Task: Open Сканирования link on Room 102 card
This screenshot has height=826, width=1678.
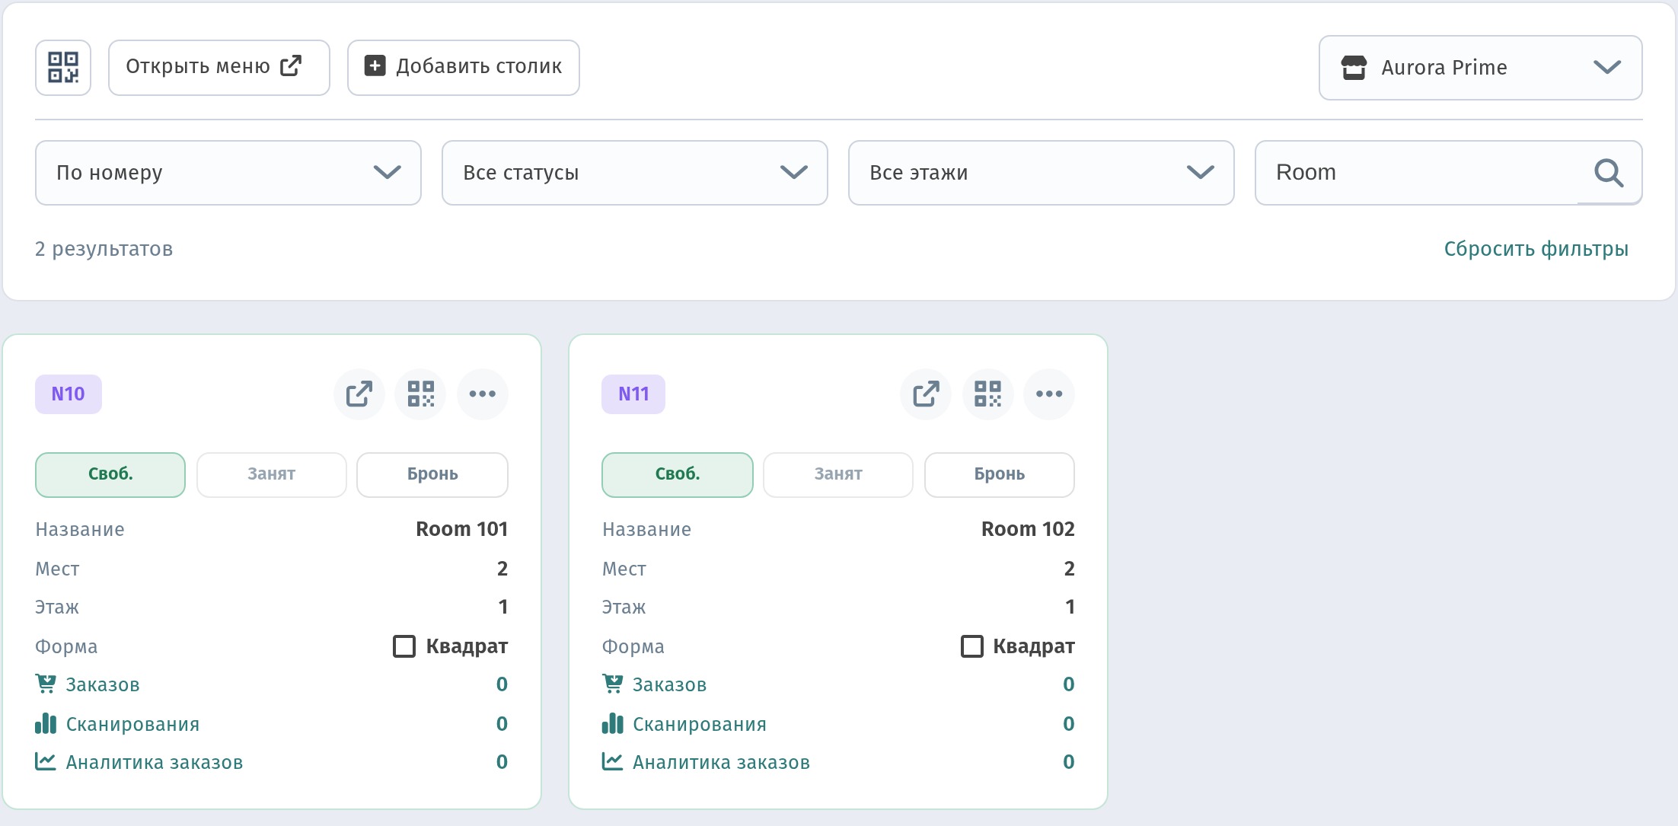Action: click(x=700, y=724)
